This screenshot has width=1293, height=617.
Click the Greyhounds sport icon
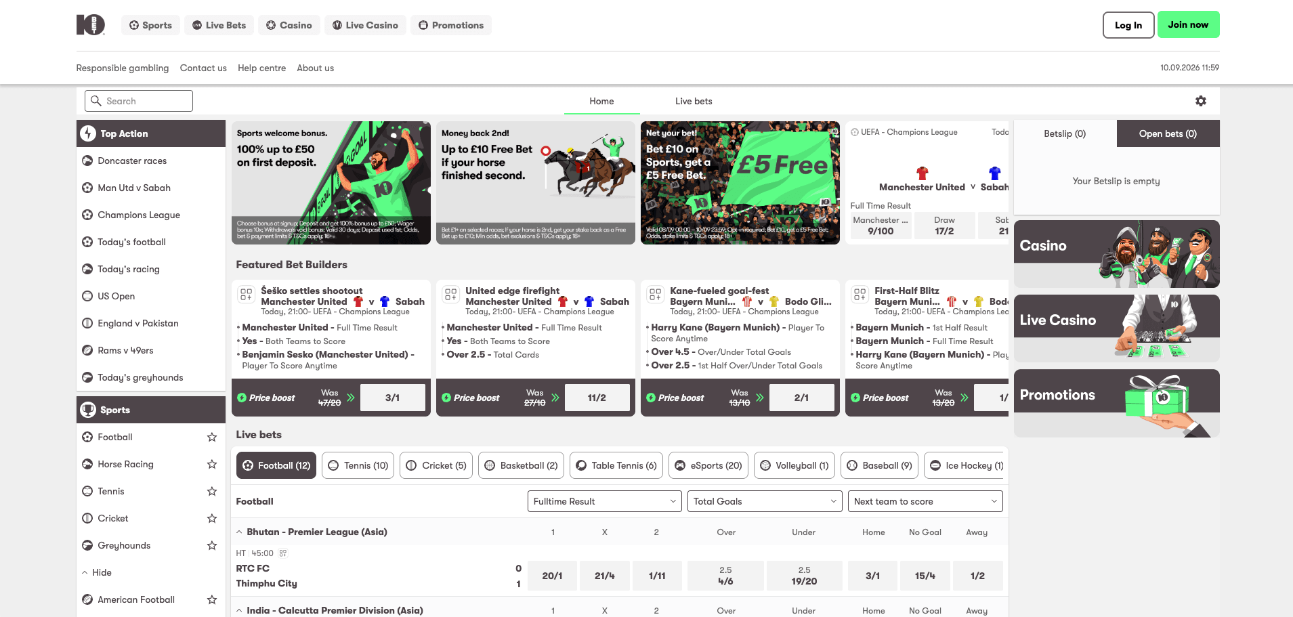pyautogui.click(x=87, y=545)
